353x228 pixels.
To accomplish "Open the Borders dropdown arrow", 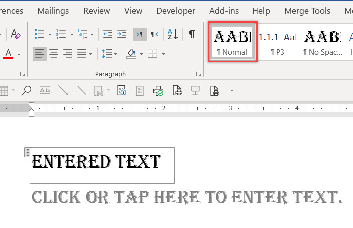I will [x=163, y=54].
